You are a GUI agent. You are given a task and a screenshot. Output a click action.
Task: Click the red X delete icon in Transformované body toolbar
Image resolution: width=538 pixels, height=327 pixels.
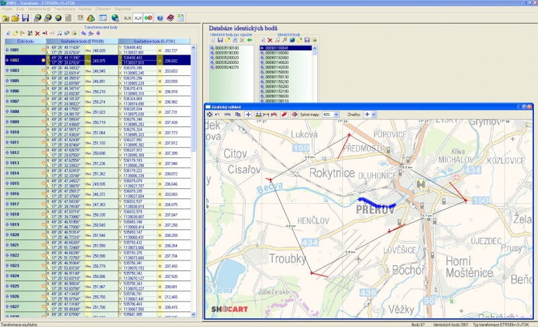pos(38,33)
